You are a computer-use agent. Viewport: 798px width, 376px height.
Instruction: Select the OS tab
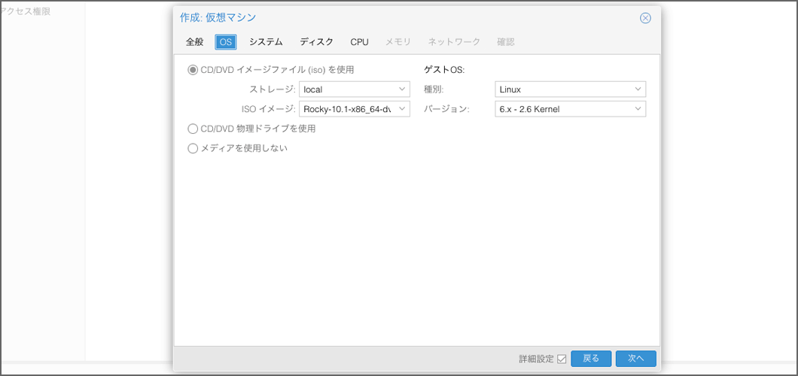pos(226,42)
